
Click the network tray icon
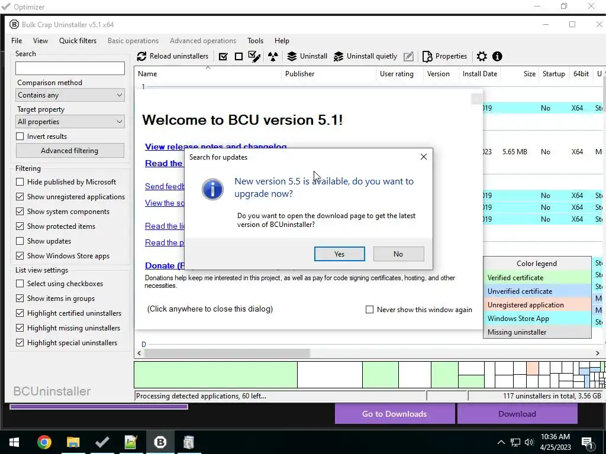click(515, 442)
